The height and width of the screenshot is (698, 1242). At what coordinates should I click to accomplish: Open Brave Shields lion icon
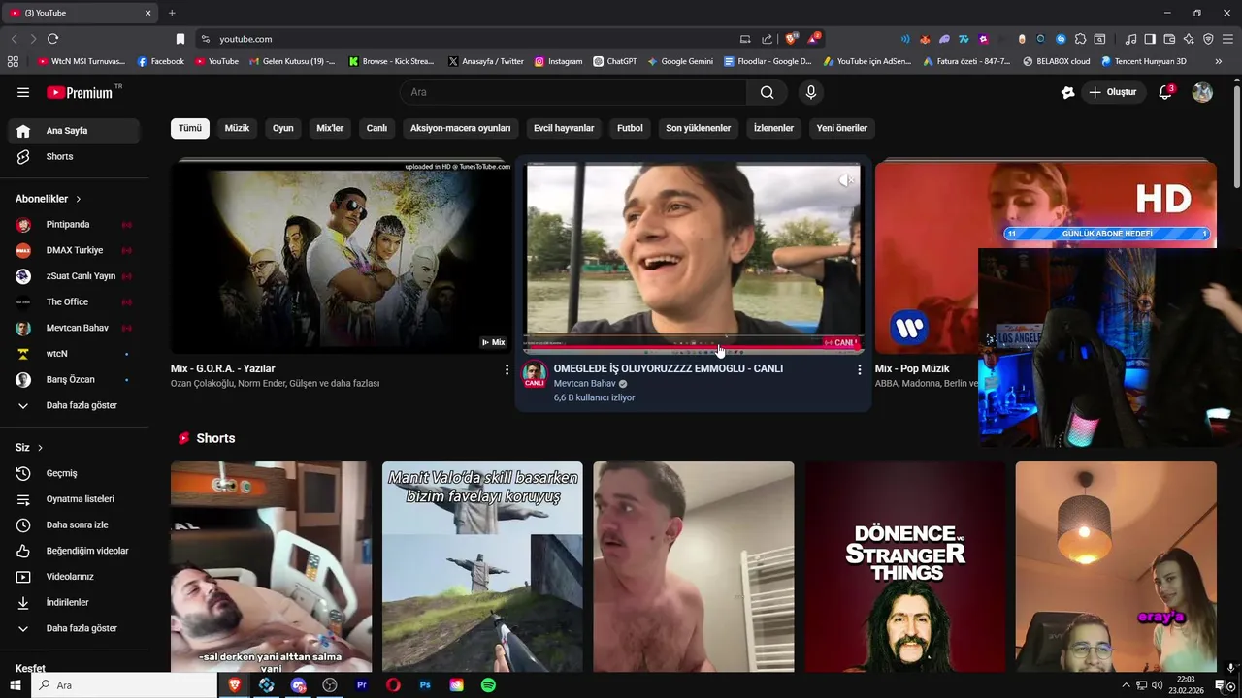coord(791,39)
